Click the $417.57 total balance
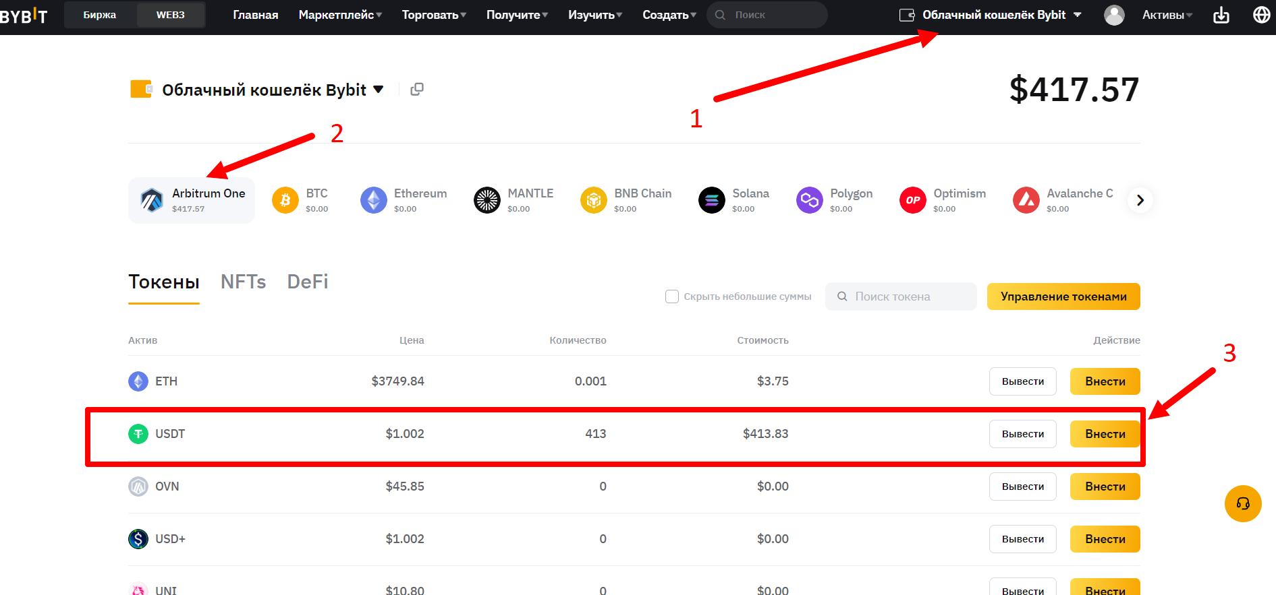 point(1074,89)
